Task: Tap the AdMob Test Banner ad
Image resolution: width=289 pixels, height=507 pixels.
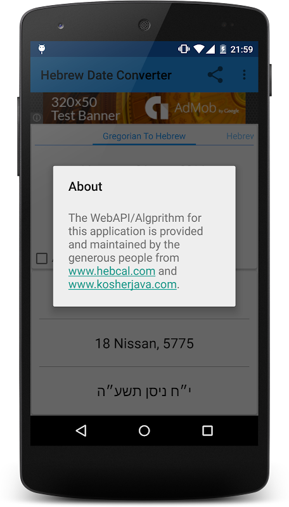Action: [144, 108]
